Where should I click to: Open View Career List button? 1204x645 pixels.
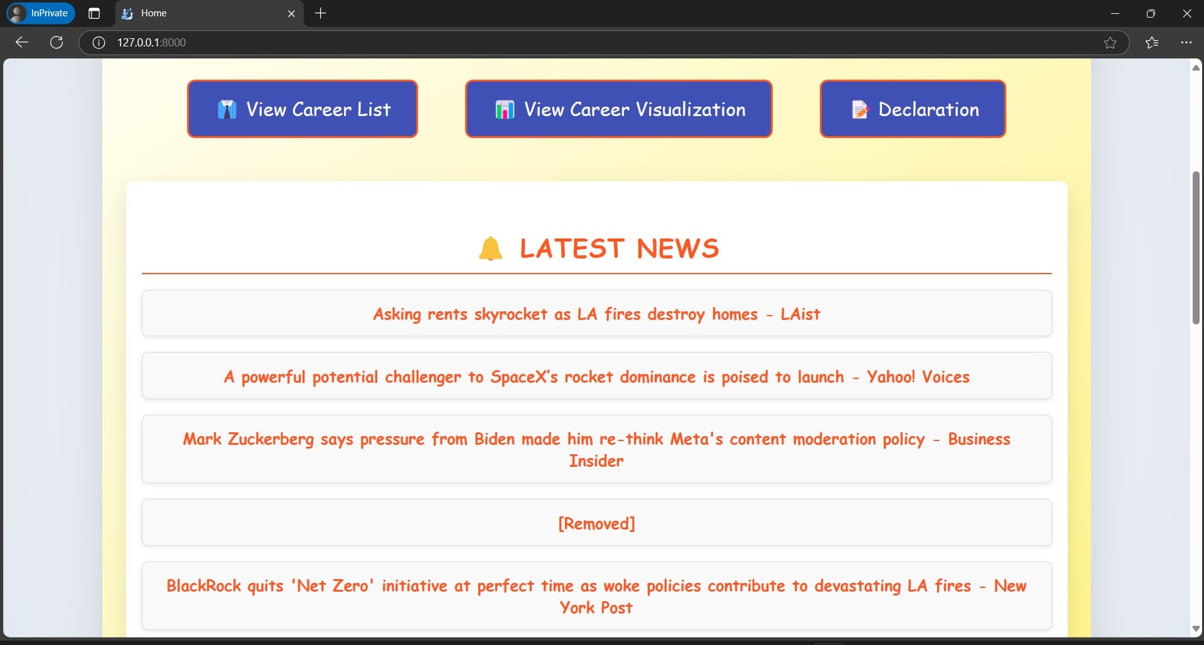(303, 109)
